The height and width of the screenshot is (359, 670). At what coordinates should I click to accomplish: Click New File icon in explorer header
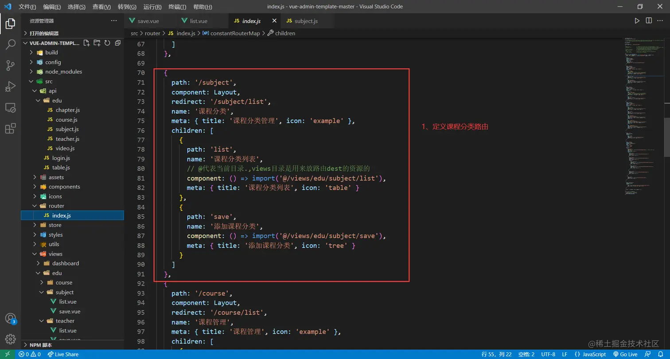pos(87,43)
